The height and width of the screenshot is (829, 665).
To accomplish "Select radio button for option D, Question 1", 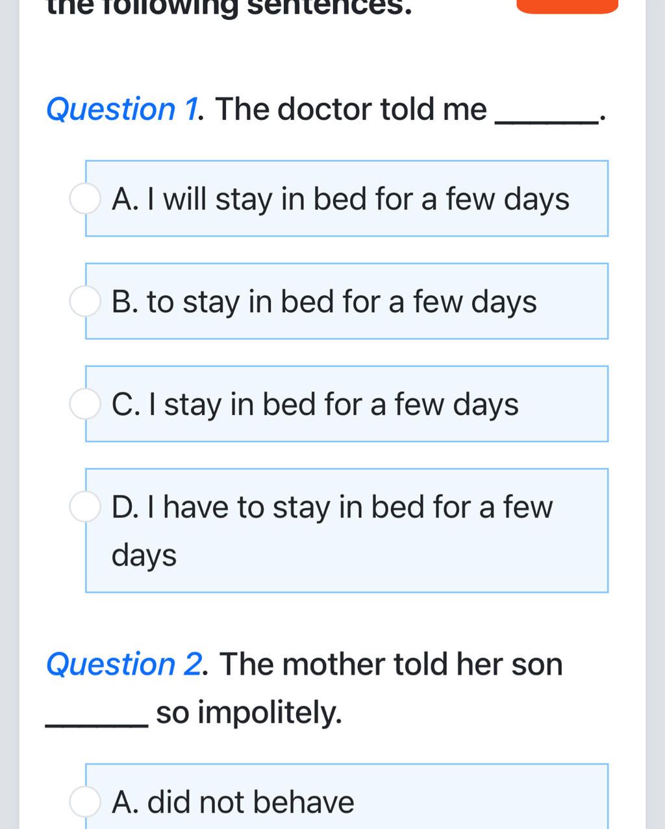I will click(x=85, y=507).
